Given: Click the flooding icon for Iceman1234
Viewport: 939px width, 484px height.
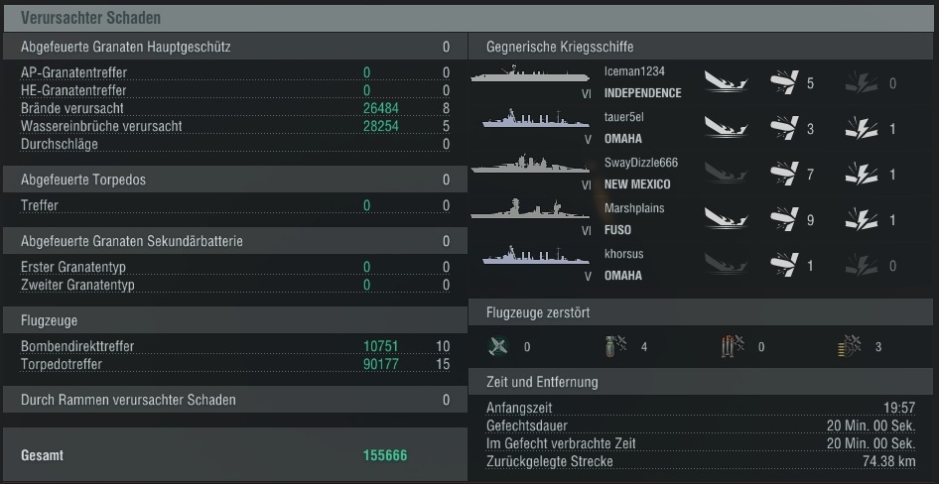Looking at the screenshot, I should pyautogui.click(x=727, y=82).
